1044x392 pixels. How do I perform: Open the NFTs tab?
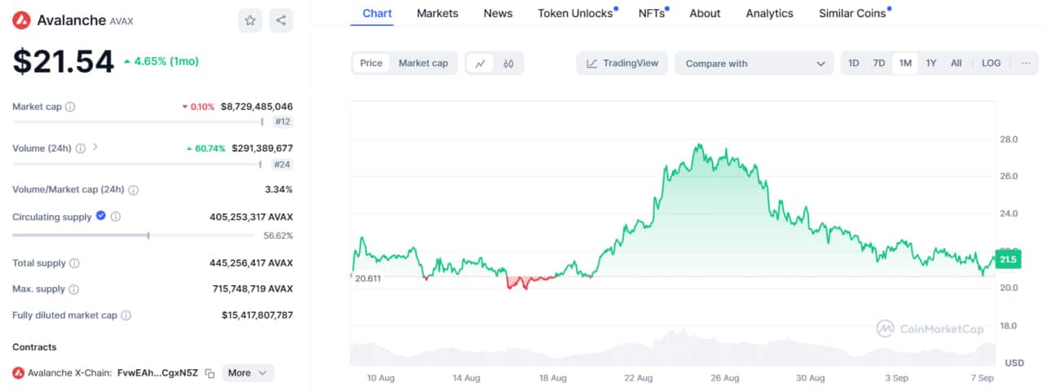pyautogui.click(x=652, y=13)
